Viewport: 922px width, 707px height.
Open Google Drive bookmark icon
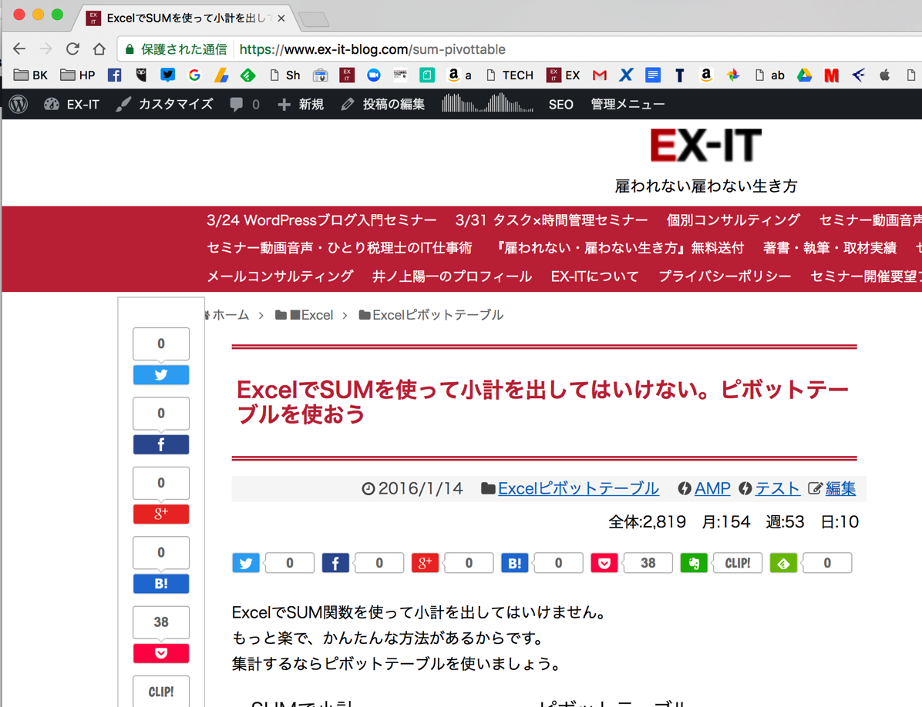pyautogui.click(x=804, y=75)
